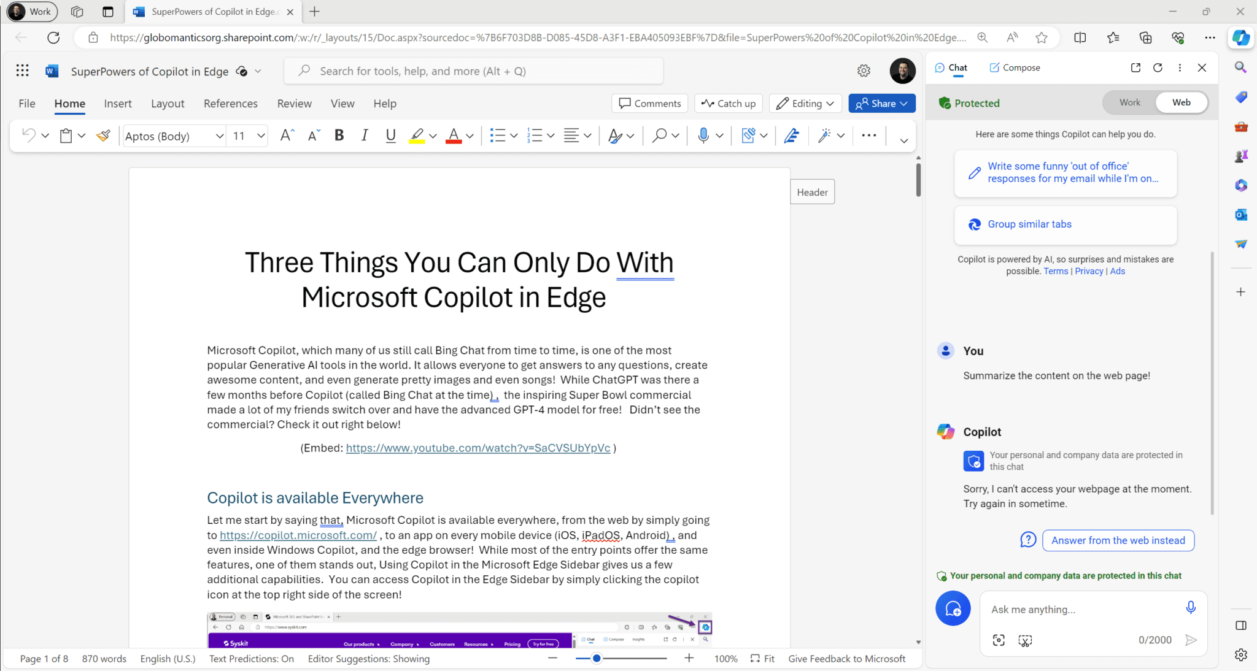Screen dimensions: 1257x671
Task: Switch to the References ribbon tab
Action: (x=230, y=103)
